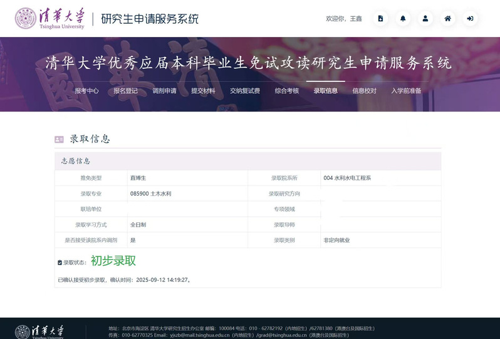Screen dimensions: 500x339
Task: Switch to the 调剂申请 tab
Action: point(164,91)
